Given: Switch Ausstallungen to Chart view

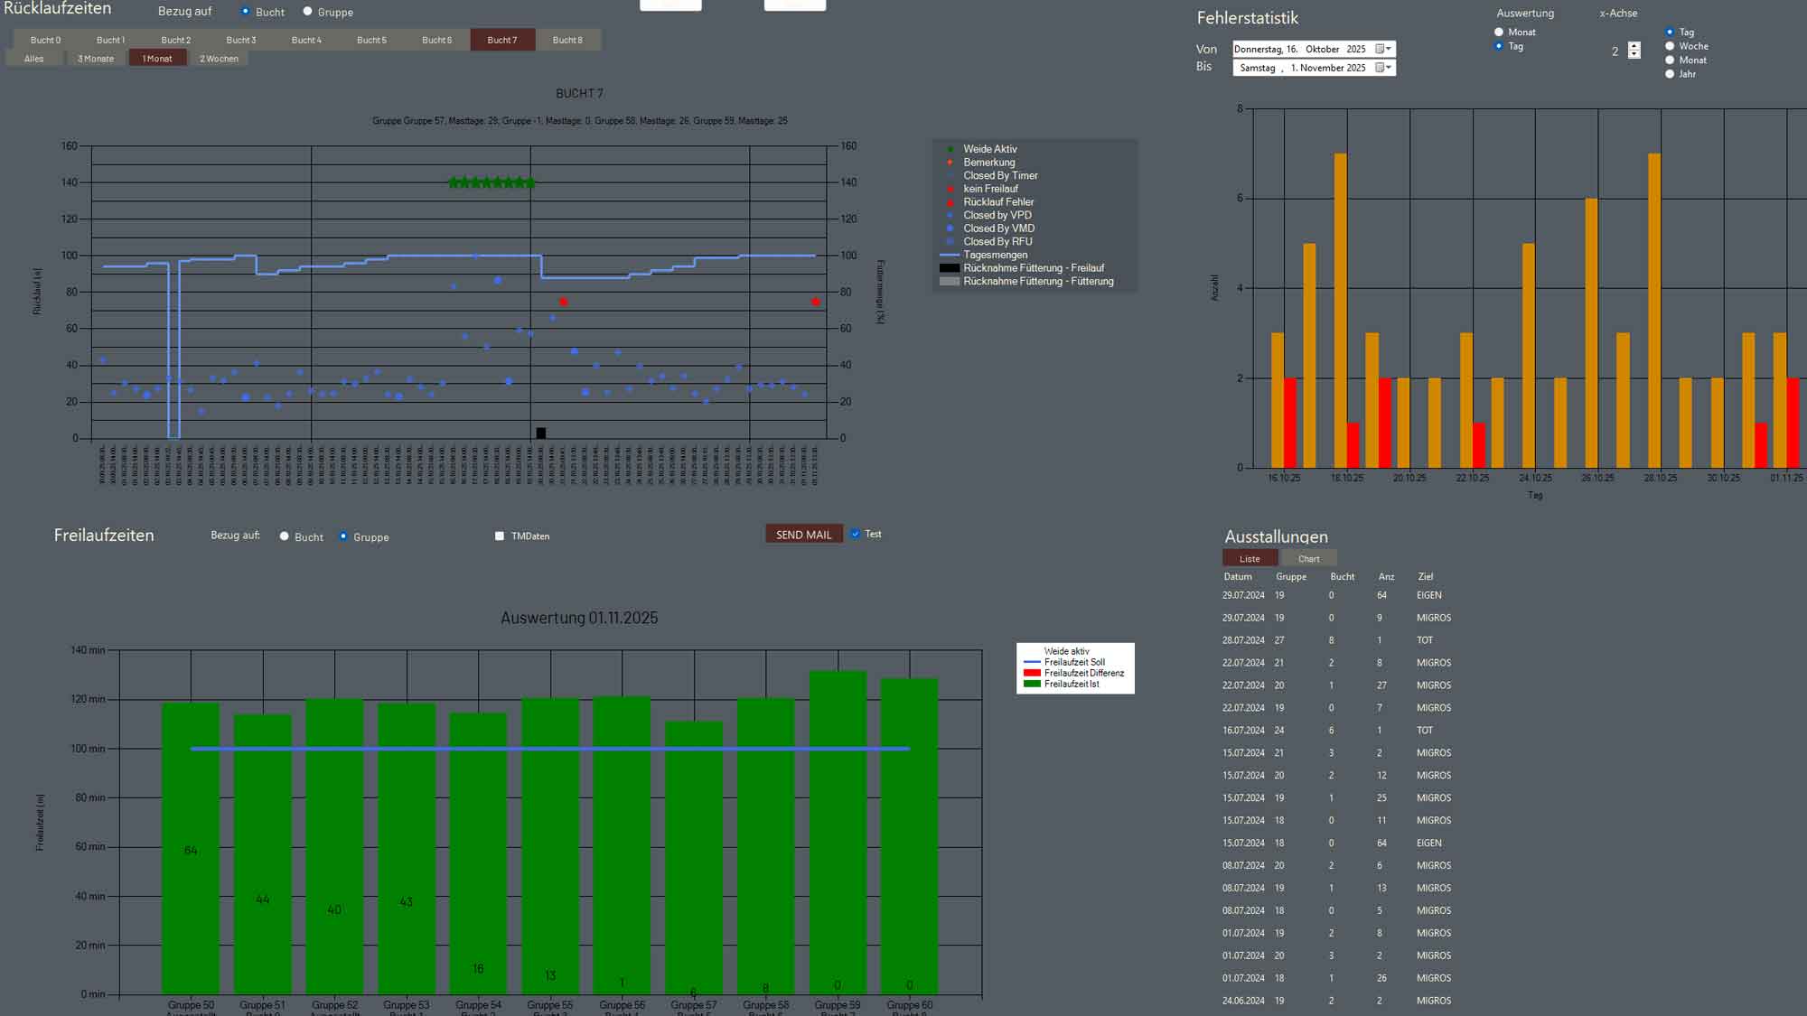Looking at the screenshot, I should click(1308, 559).
